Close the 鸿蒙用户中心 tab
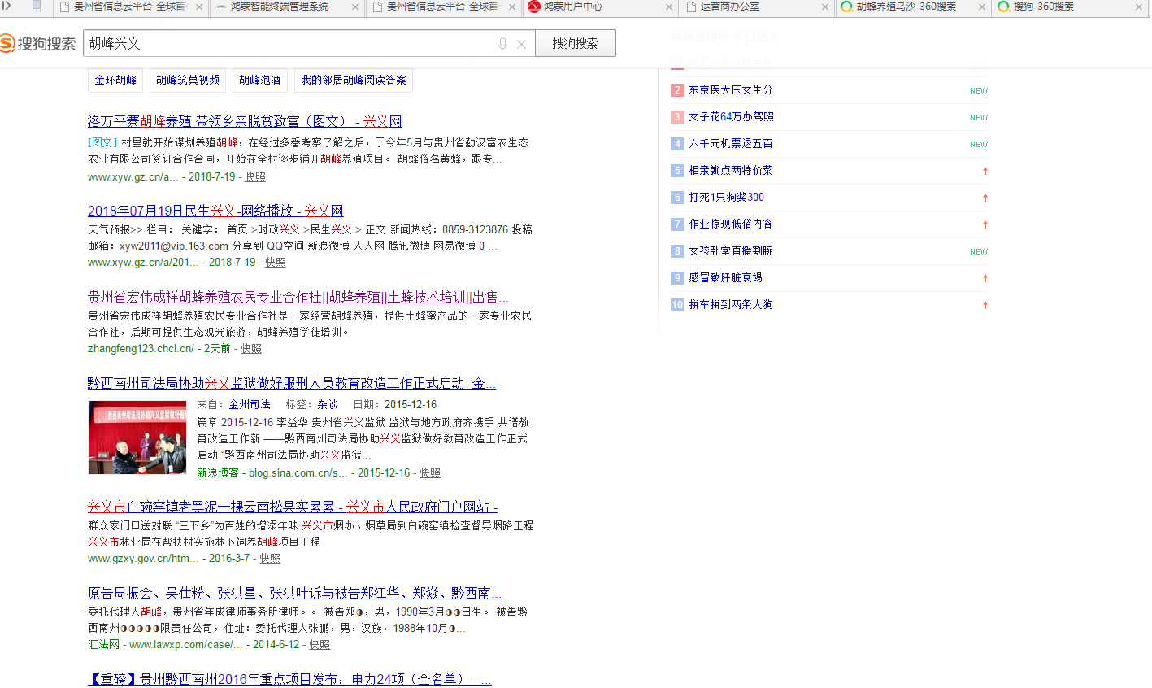The height and width of the screenshot is (688, 1152). (669, 7)
